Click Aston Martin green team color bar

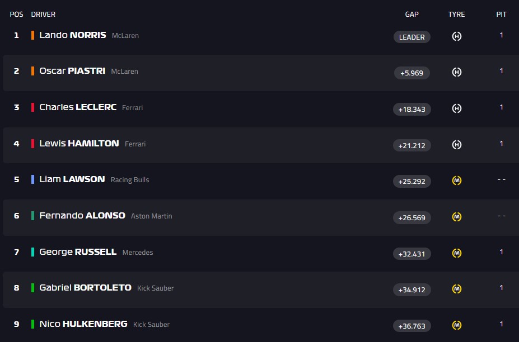coord(33,216)
